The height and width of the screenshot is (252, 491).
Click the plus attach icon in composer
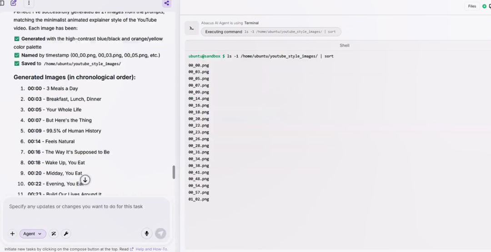(x=12, y=233)
